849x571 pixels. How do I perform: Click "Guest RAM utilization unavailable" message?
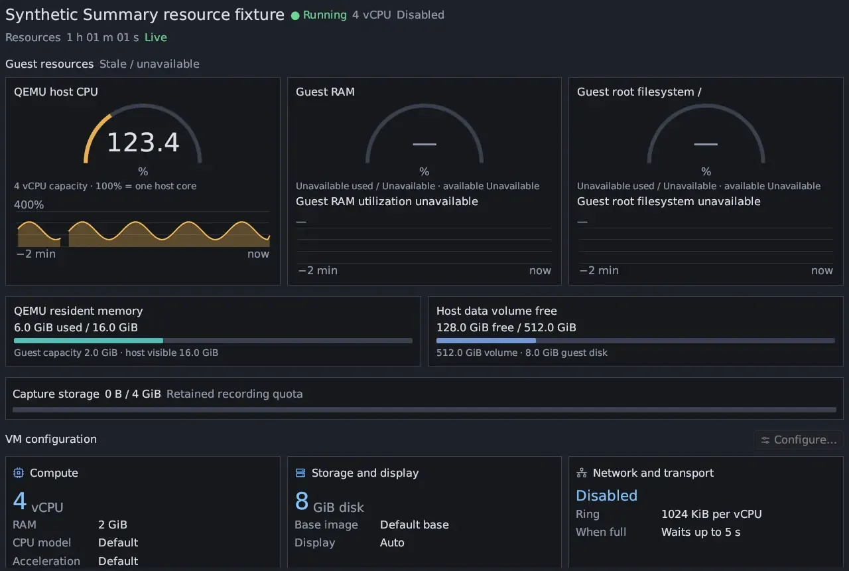(x=387, y=201)
